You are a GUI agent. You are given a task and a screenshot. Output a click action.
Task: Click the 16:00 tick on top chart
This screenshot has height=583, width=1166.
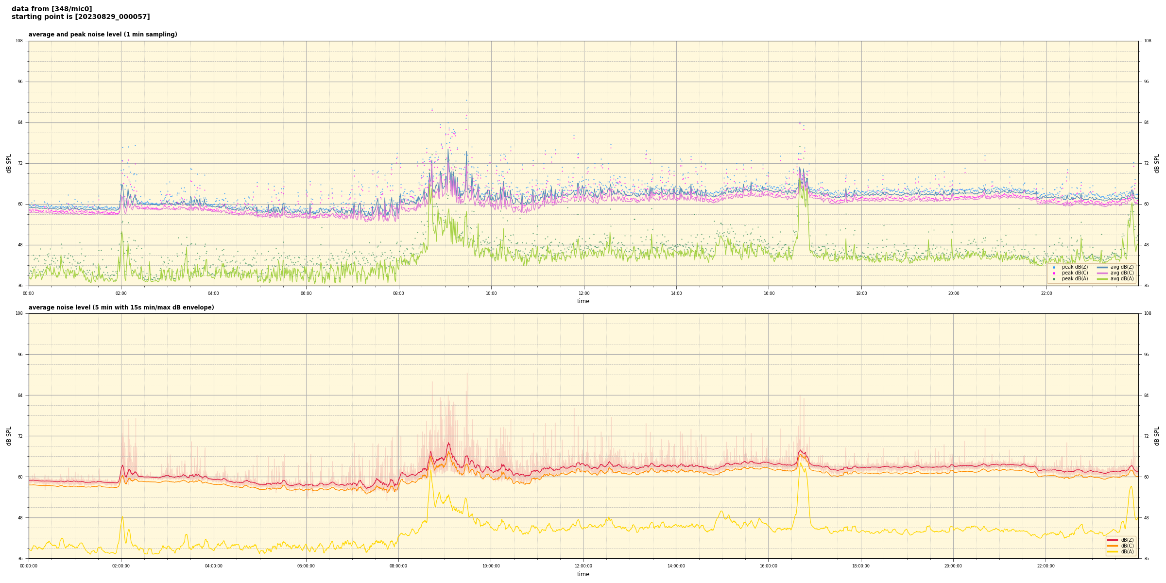pos(769,293)
